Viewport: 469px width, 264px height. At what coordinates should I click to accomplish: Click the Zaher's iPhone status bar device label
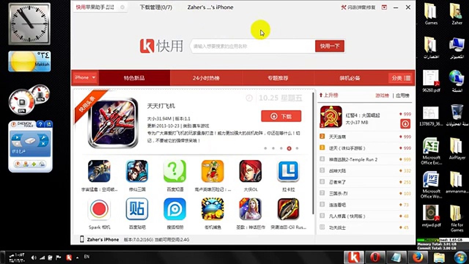click(103, 239)
